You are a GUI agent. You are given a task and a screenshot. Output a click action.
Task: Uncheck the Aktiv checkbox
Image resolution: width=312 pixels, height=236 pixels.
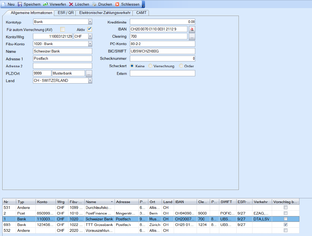(x=89, y=29)
